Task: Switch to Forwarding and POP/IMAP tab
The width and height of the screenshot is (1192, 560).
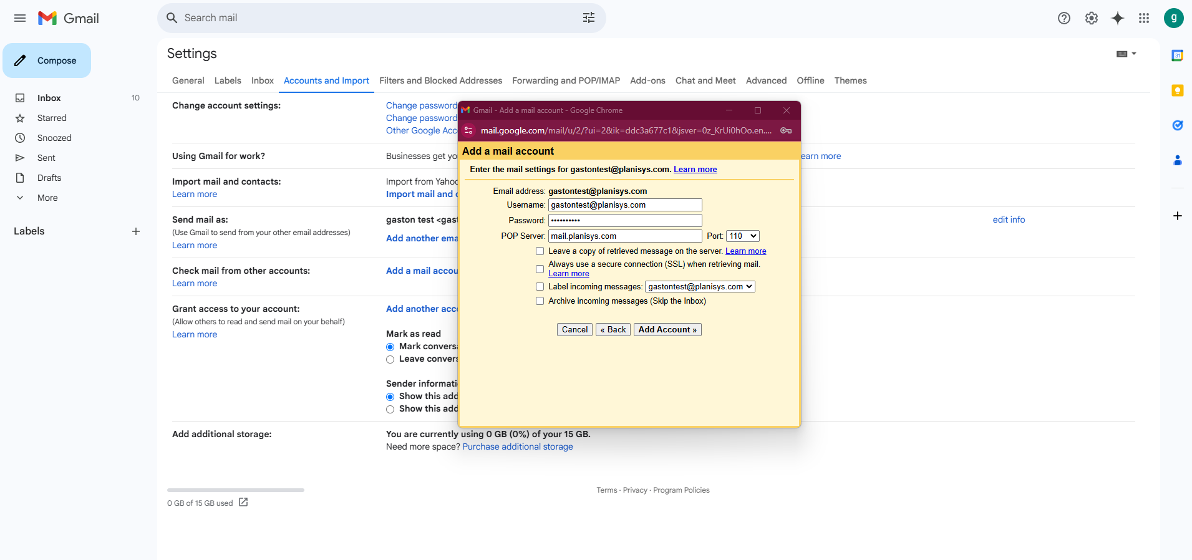Action: click(566, 80)
